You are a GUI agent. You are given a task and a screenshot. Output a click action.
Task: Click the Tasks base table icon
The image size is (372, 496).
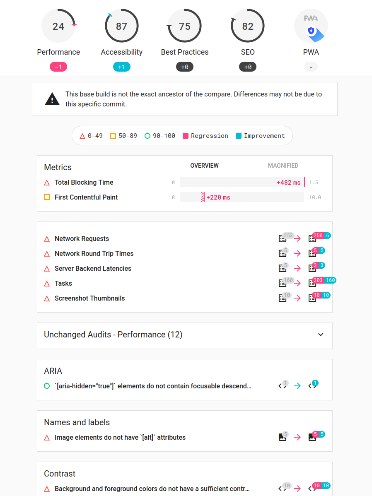283,283
